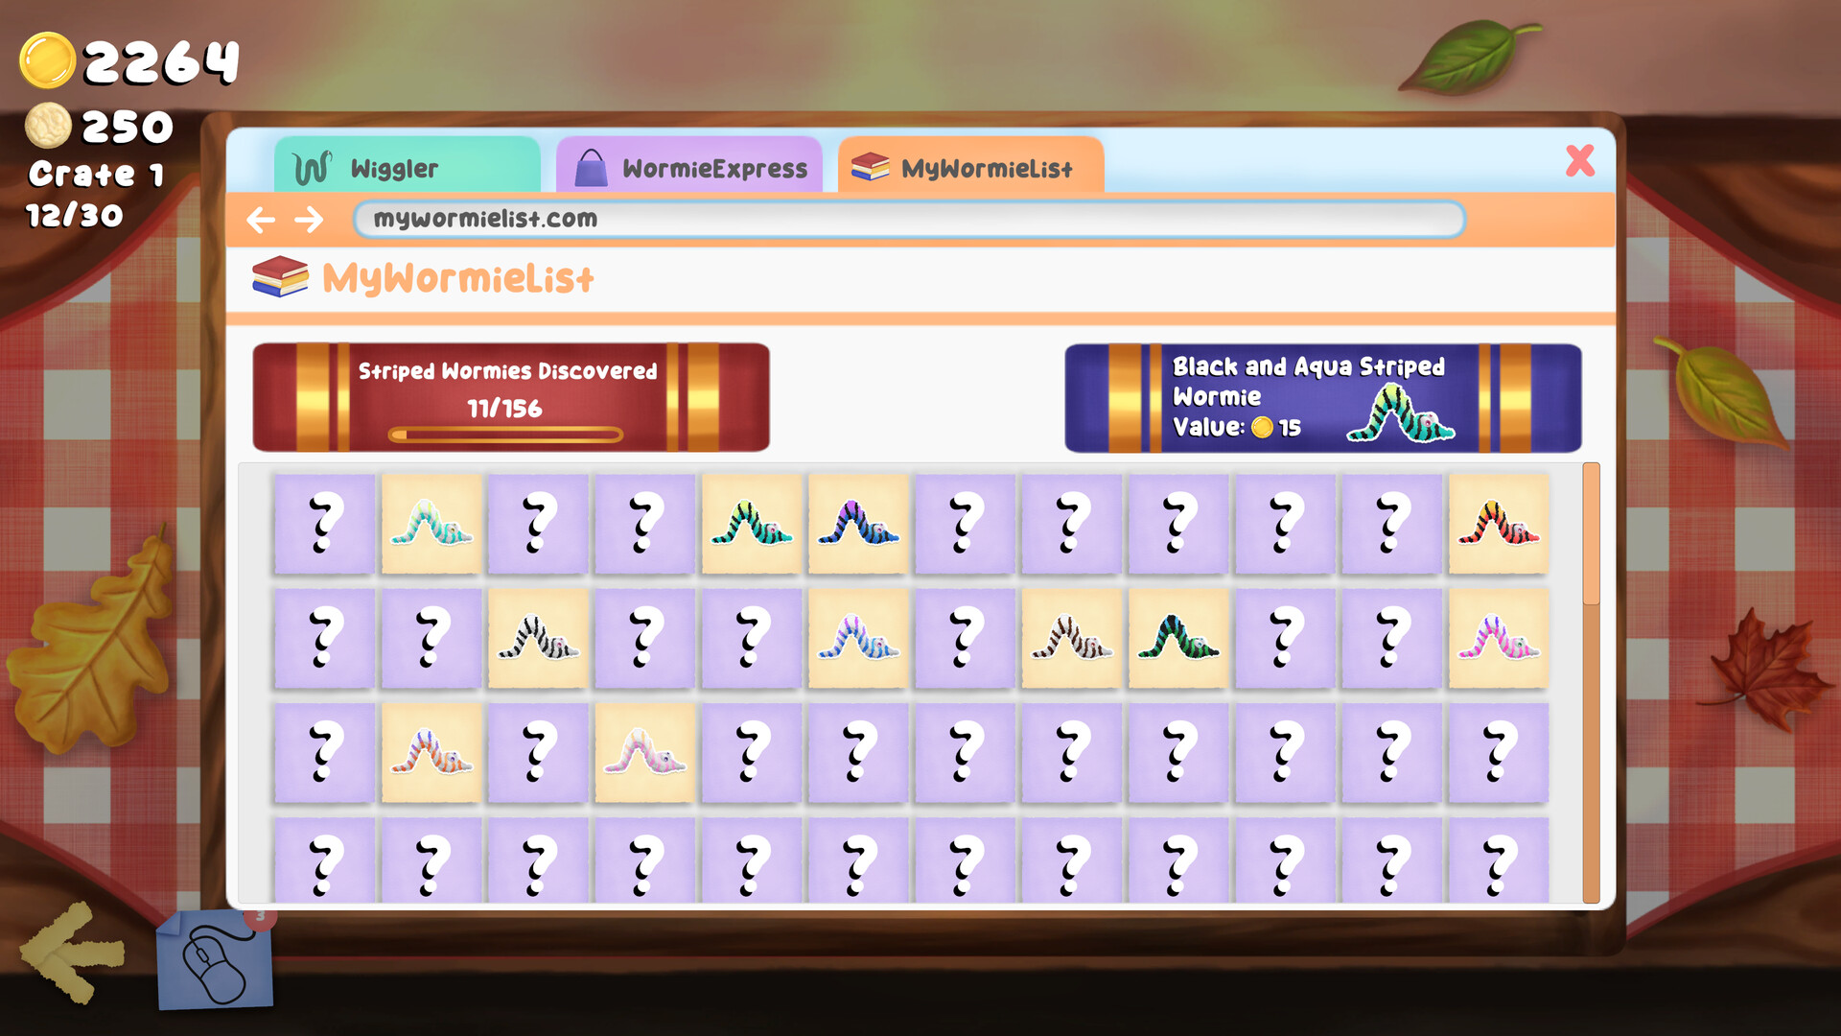Click the books icon beside MyWormieList heading
The height and width of the screenshot is (1036, 1841).
pos(278,279)
